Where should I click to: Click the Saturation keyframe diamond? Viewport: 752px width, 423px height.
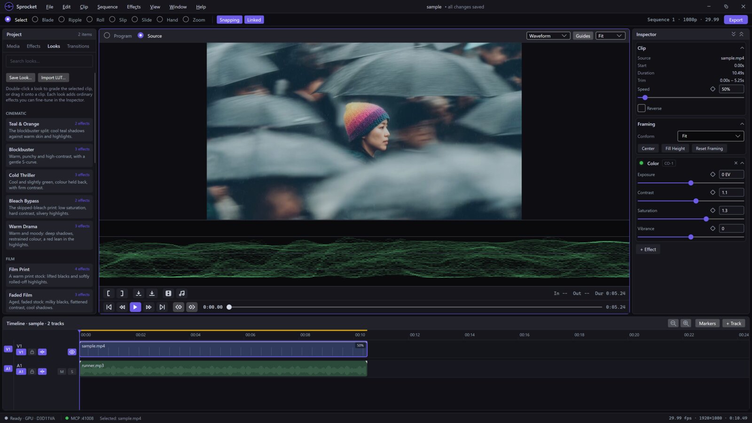[x=713, y=211]
